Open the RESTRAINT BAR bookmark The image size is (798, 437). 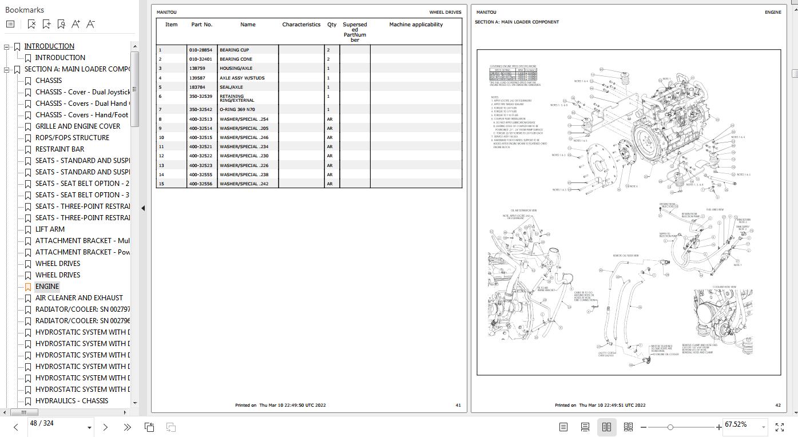tap(59, 149)
